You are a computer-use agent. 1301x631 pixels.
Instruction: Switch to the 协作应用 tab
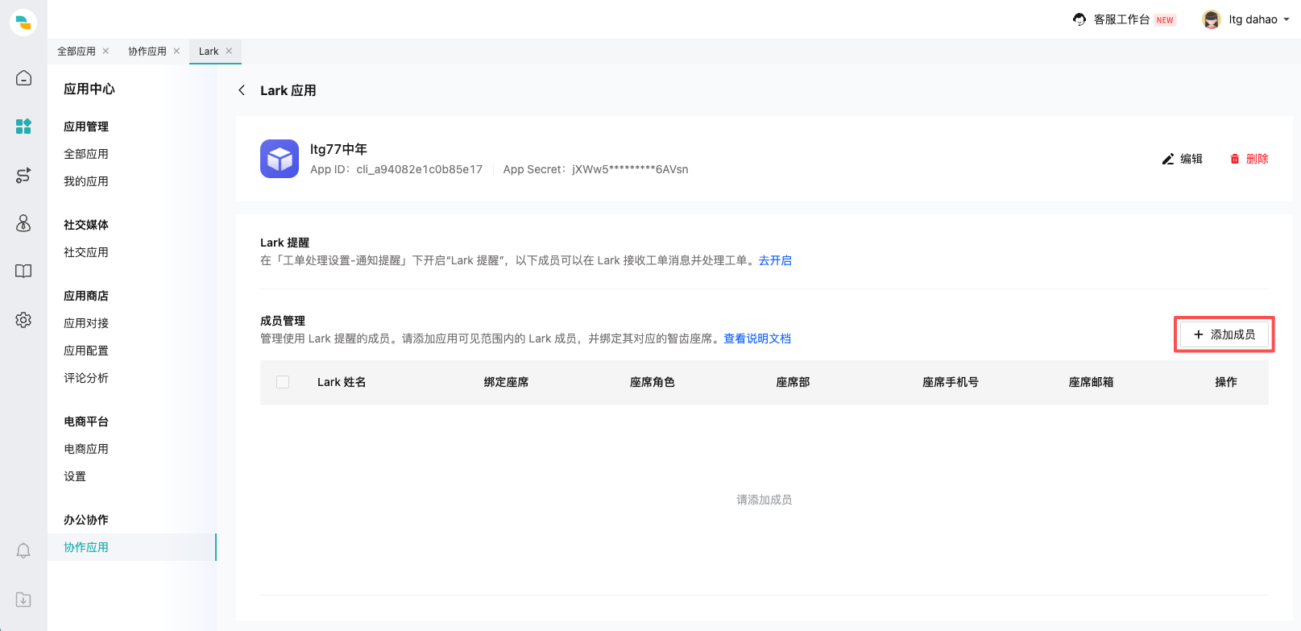click(147, 52)
